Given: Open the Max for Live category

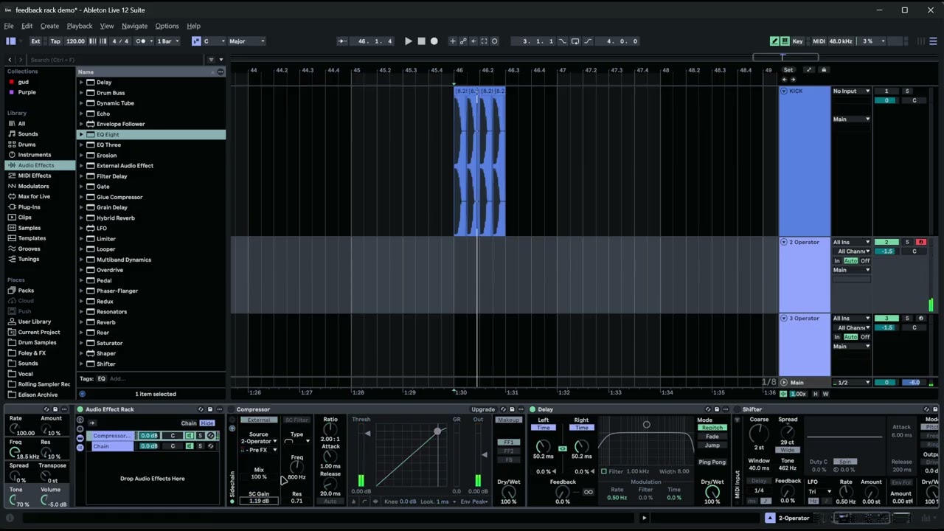Looking at the screenshot, I should pyautogui.click(x=34, y=197).
